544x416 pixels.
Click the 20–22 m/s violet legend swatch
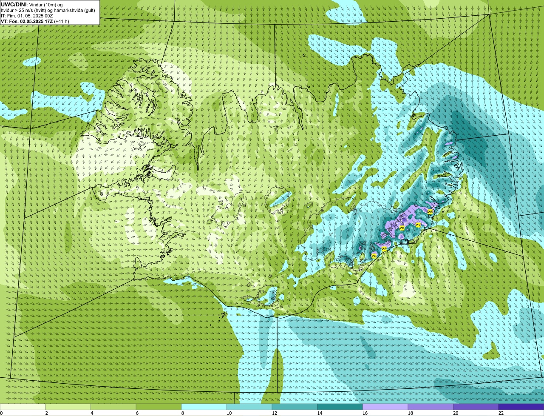coord(476,407)
